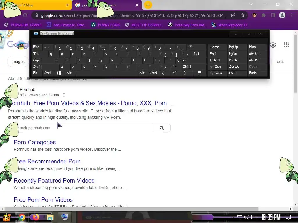298x223 pixels.
Task: Click the volume speaker tray icon
Action: coord(247,217)
